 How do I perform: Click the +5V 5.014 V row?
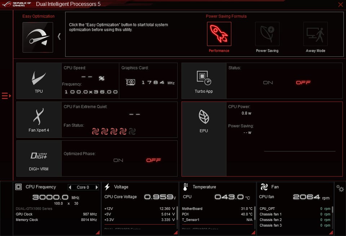tap(139, 214)
